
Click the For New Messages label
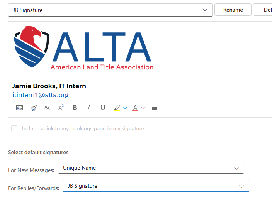click(31, 170)
